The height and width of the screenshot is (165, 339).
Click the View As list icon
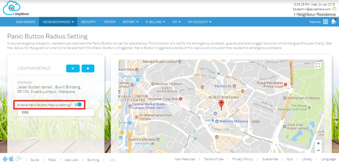325,22
